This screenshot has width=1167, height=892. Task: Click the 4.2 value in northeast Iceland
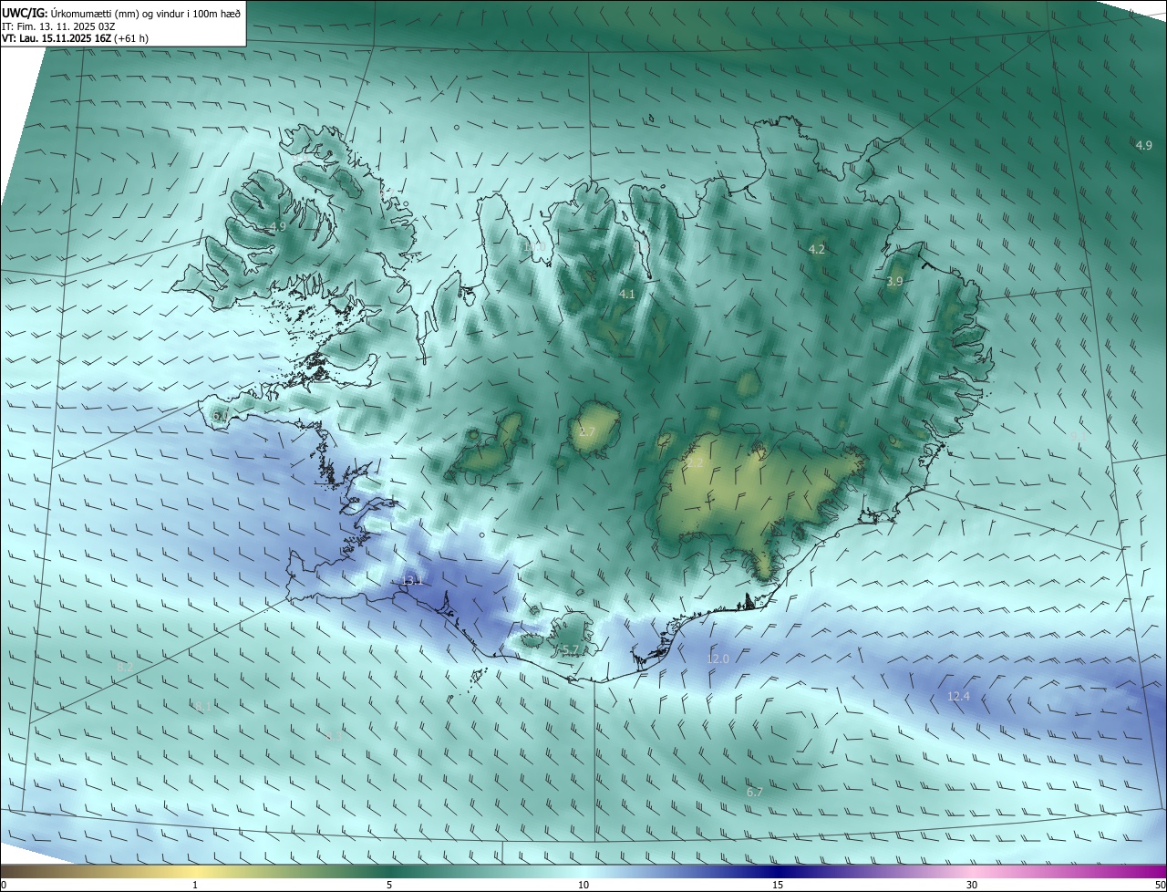(x=817, y=249)
